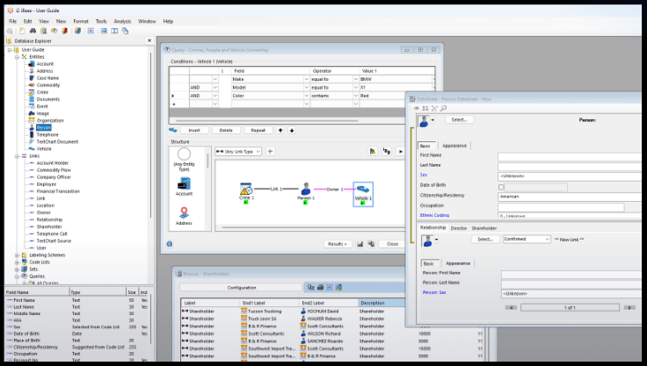Select the Organization entity in tree

click(x=50, y=120)
